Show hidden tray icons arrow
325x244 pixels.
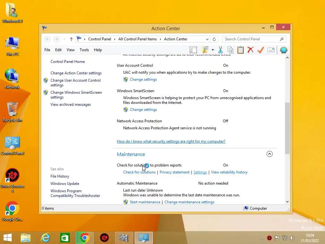[x=262, y=238]
